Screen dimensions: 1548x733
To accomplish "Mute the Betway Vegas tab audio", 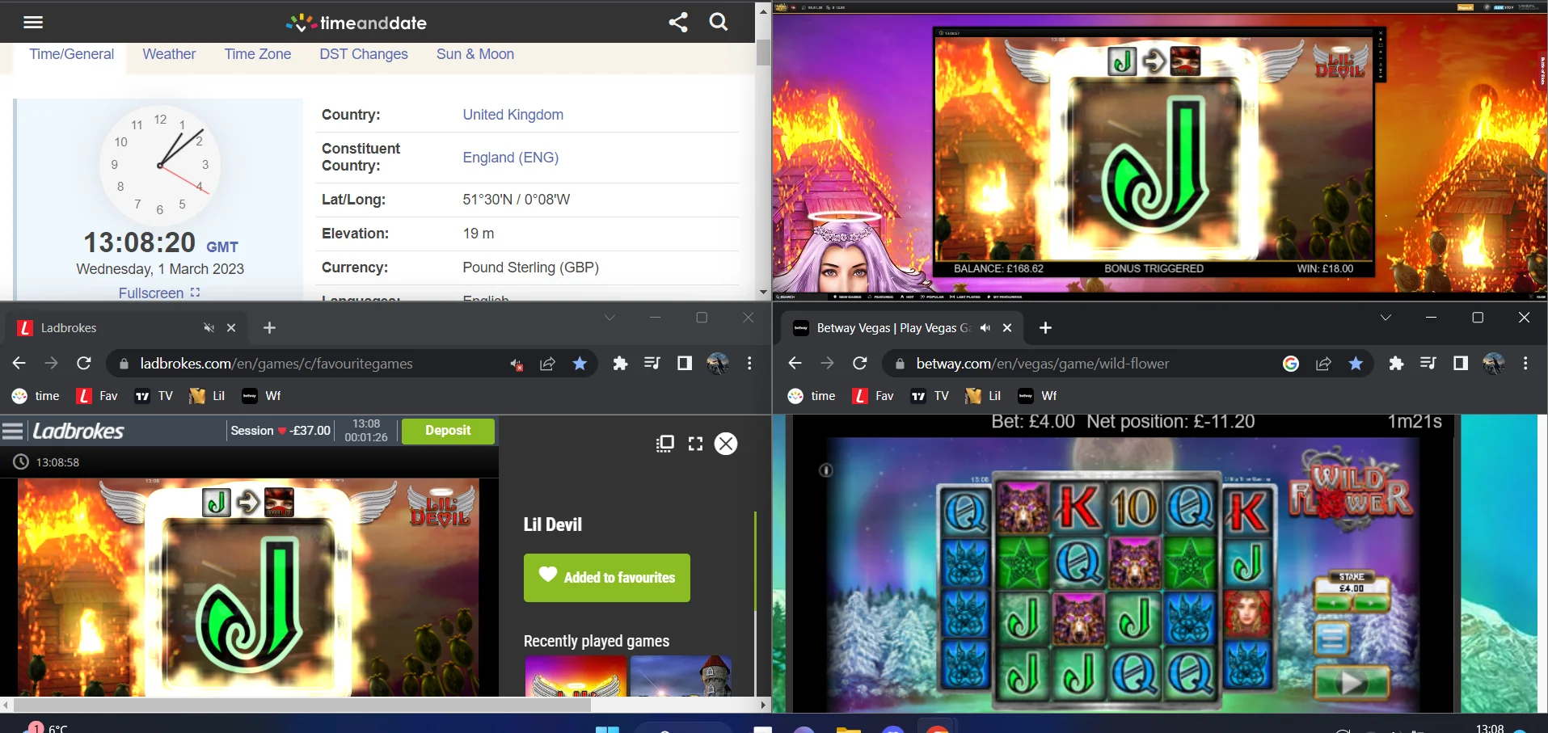I will tap(985, 327).
